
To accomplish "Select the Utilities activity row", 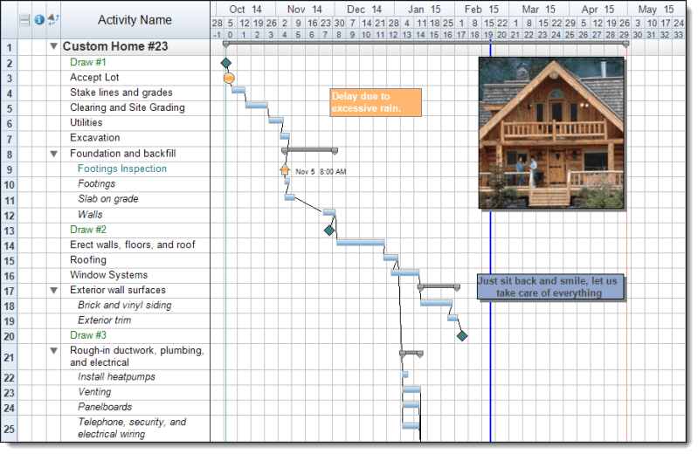I will click(x=86, y=123).
